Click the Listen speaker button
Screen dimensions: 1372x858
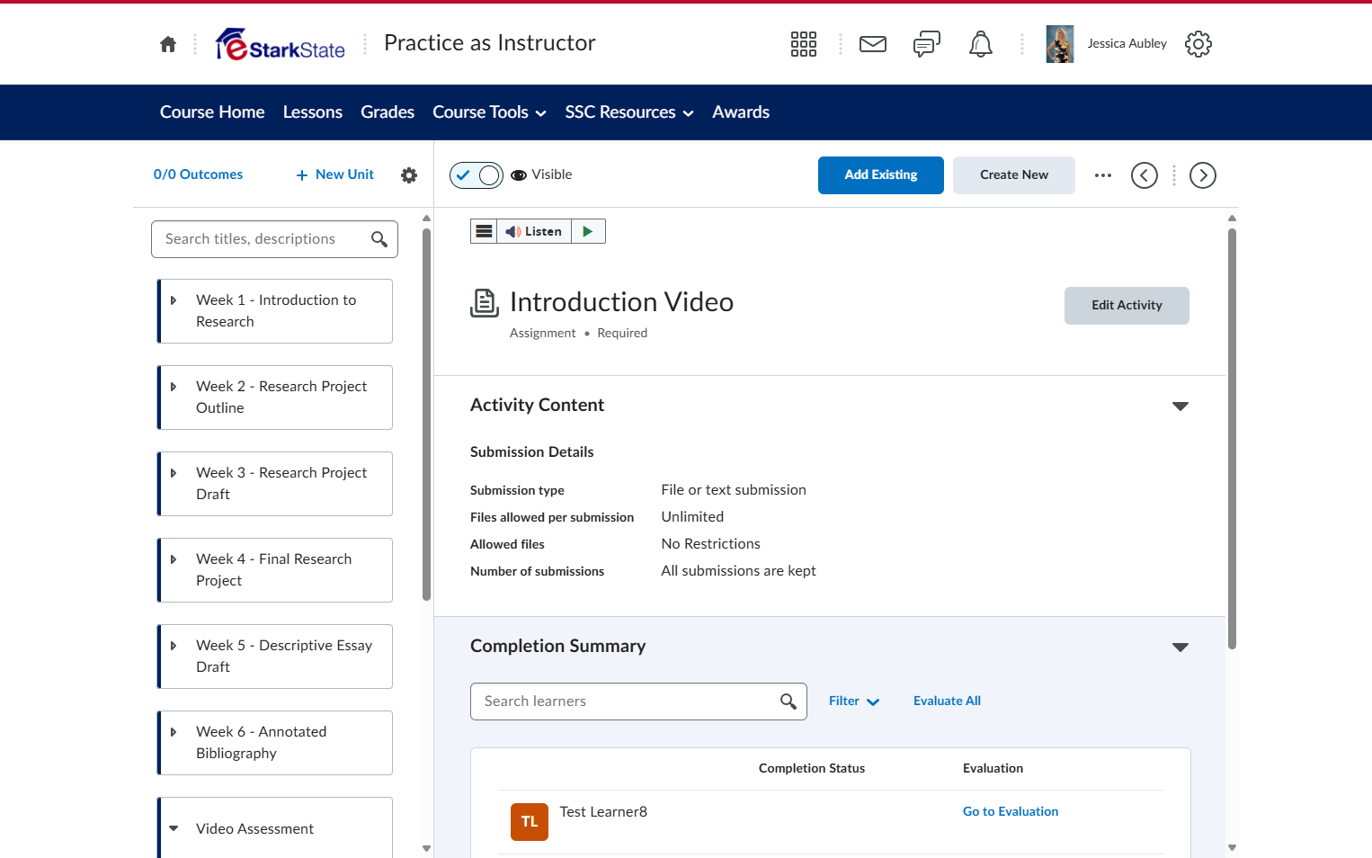534,231
